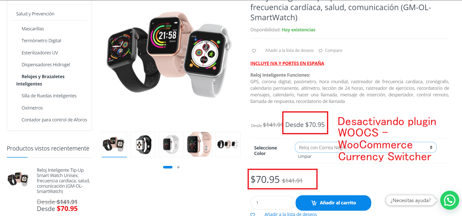Open the Mascarillas category

[x=33, y=29]
